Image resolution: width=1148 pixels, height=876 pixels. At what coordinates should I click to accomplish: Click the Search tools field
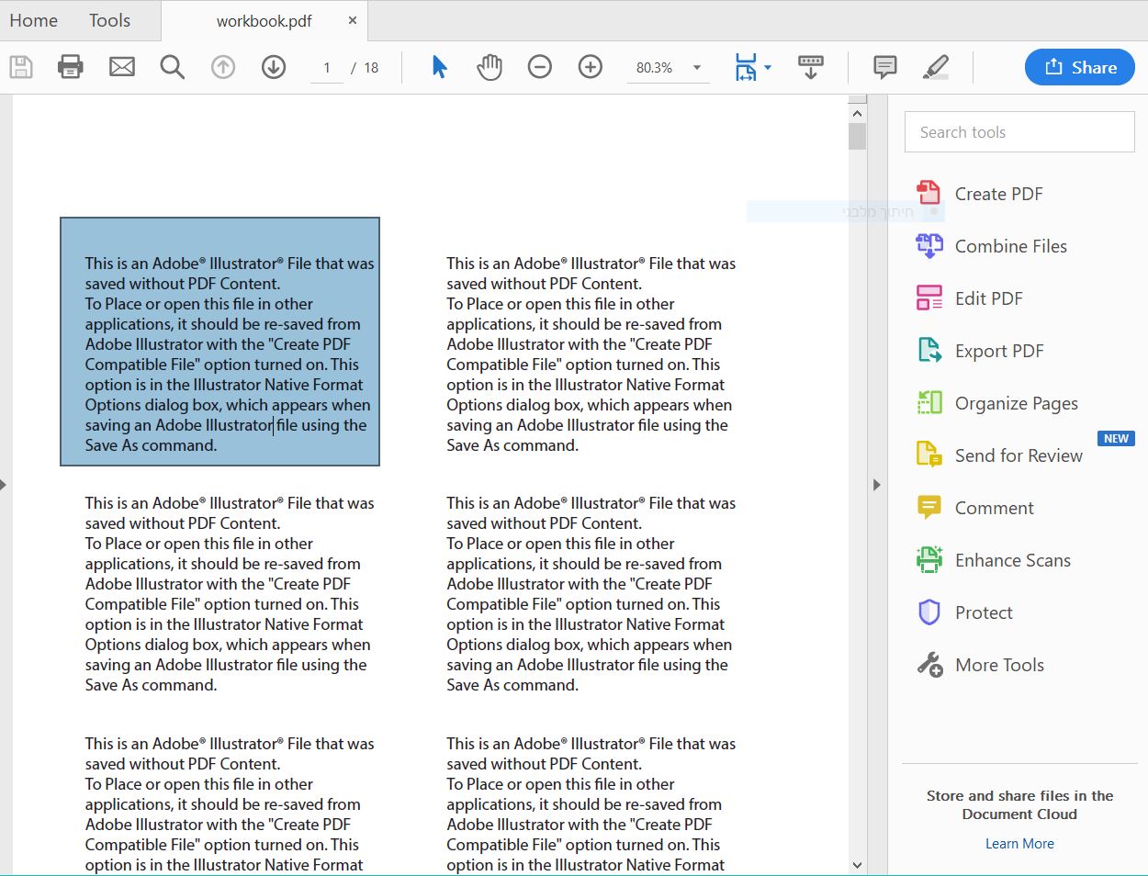1019,132
